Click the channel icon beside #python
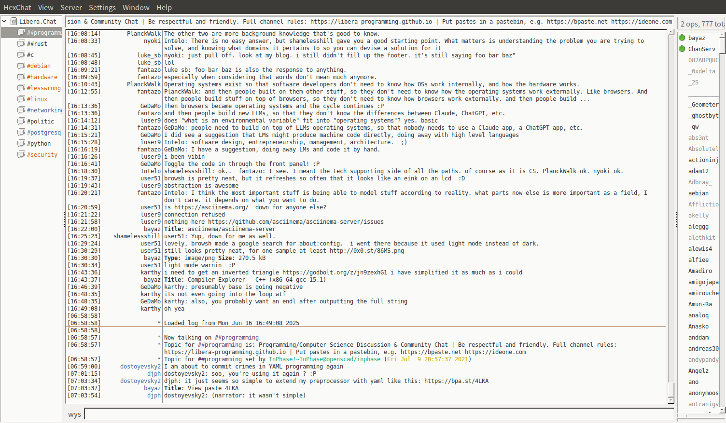Image resolution: width=726 pixels, height=423 pixels. [x=21, y=143]
